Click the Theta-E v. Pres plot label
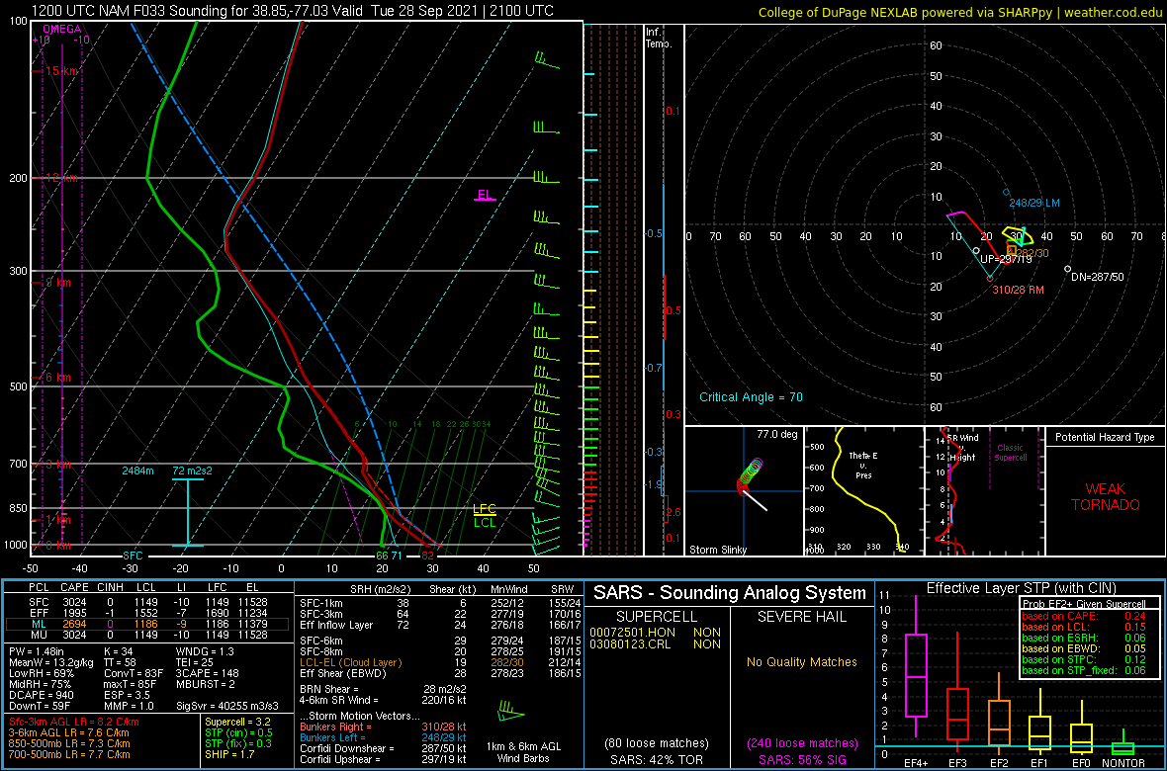Screen dimensions: 1167x771 click(864, 465)
